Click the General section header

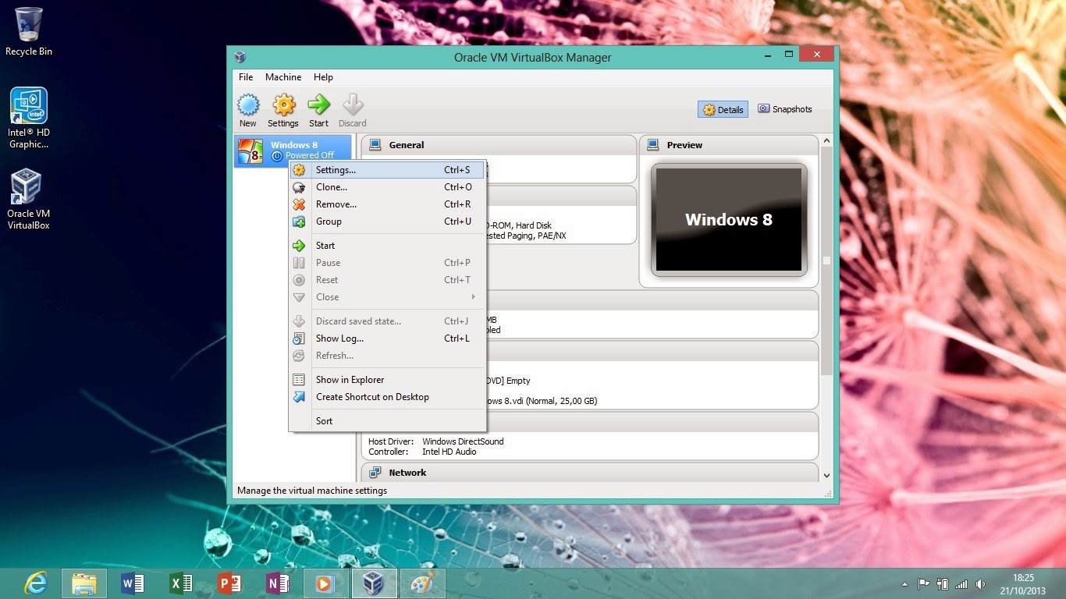[499, 145]
